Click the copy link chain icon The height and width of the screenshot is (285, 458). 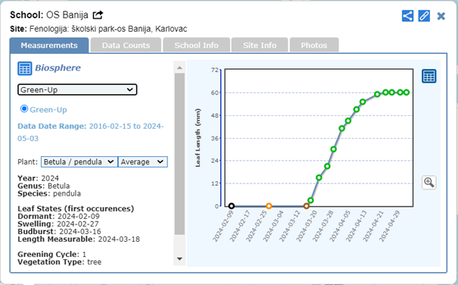[x=424, y=16]
